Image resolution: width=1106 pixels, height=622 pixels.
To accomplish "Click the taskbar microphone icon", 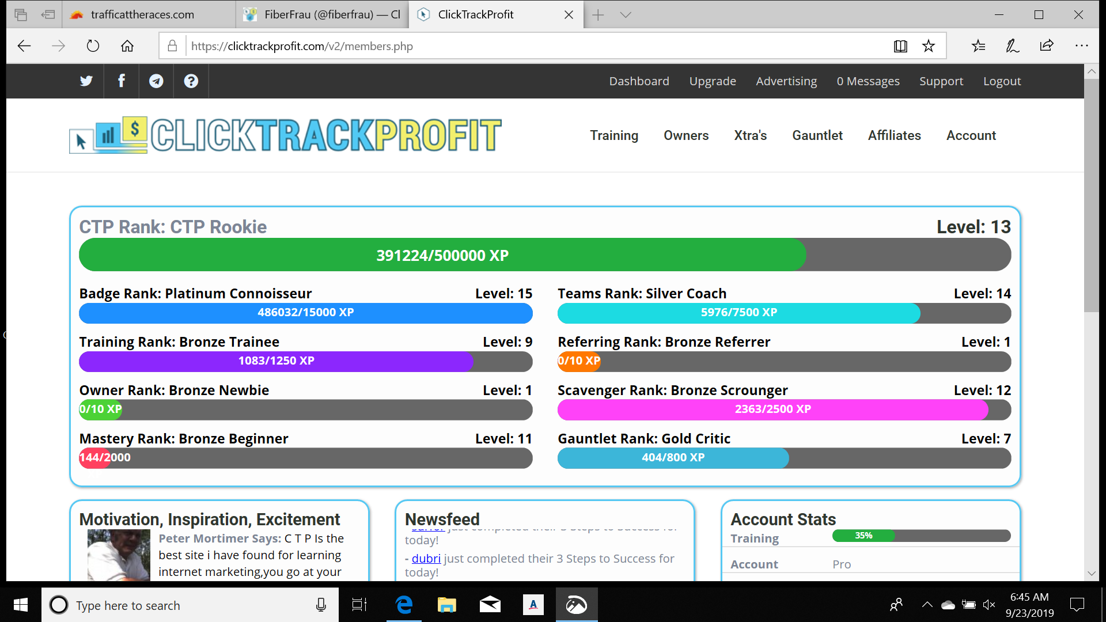I will 321,605.
